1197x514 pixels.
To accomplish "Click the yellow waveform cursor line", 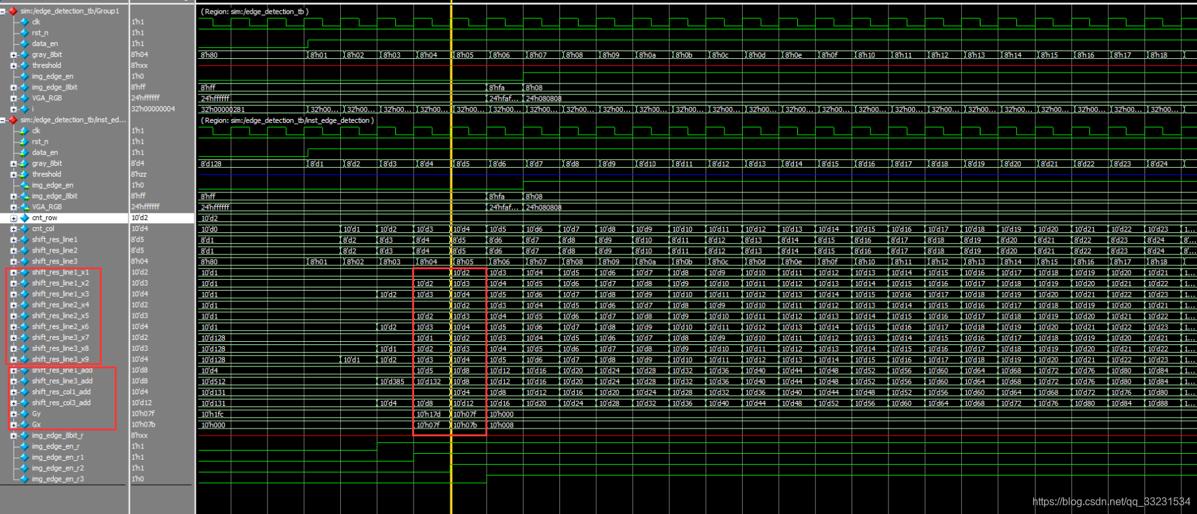I will coord(451,259).
